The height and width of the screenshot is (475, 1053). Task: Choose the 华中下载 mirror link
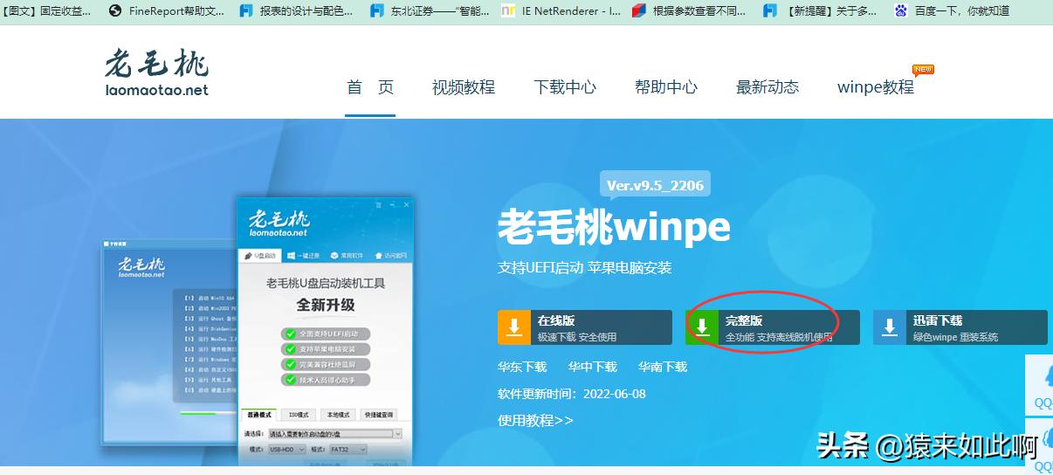click(592, 367)
